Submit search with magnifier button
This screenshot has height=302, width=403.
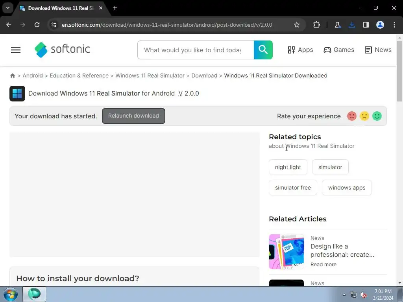click(263, 50)
